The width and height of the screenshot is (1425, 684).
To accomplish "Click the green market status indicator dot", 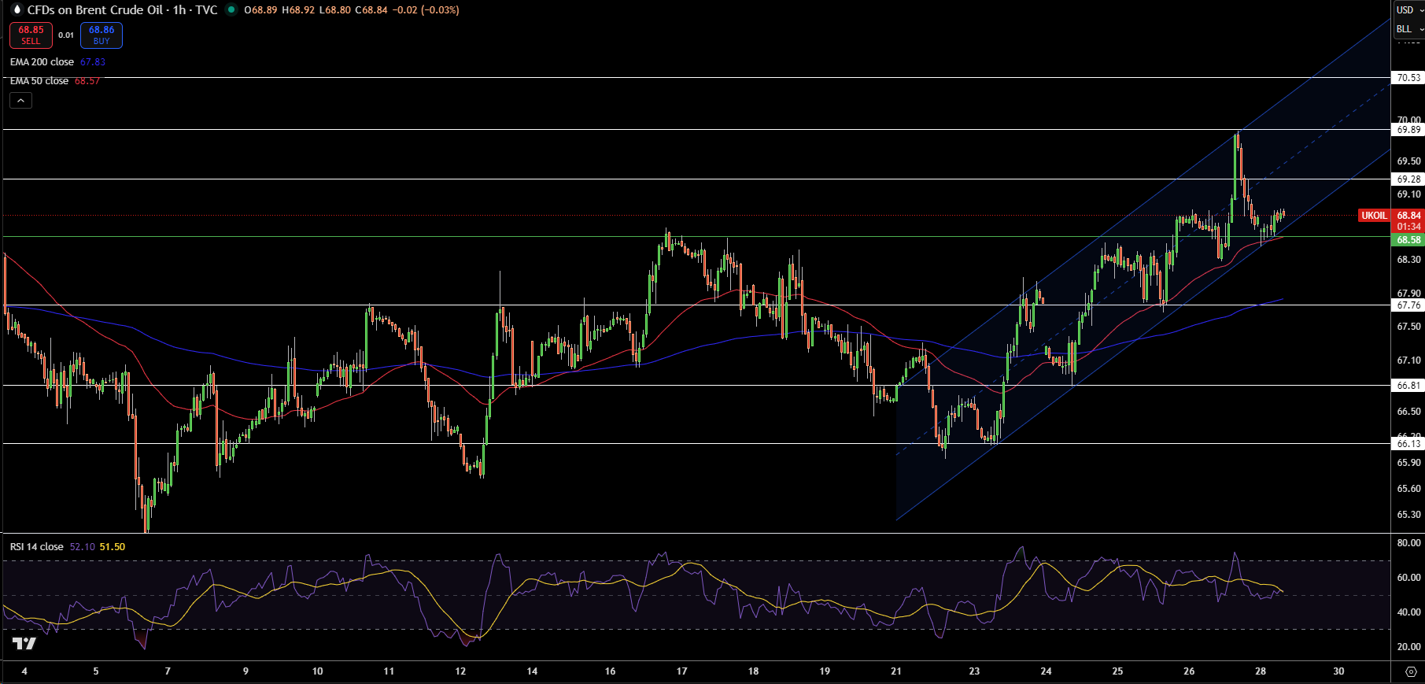I will tap(231, 10).
